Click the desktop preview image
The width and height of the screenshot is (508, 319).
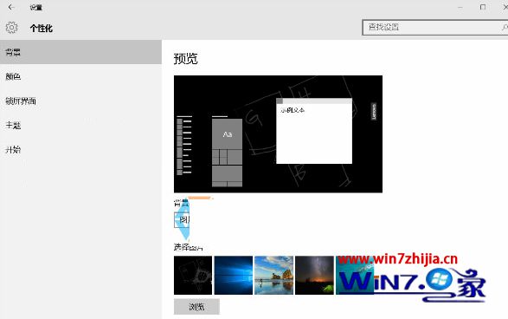pos(278,134)
